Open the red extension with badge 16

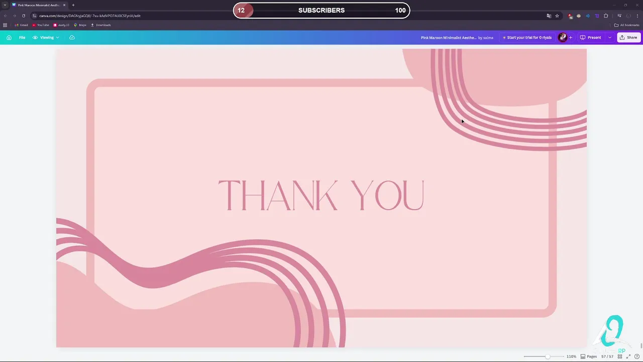570,16
